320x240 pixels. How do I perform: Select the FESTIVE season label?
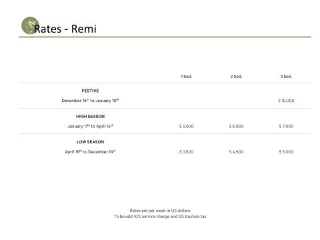[90, 91]
